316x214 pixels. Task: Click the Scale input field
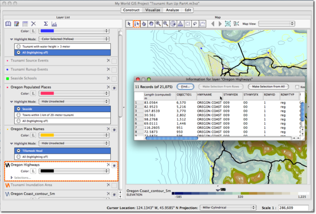pos(293,208)
